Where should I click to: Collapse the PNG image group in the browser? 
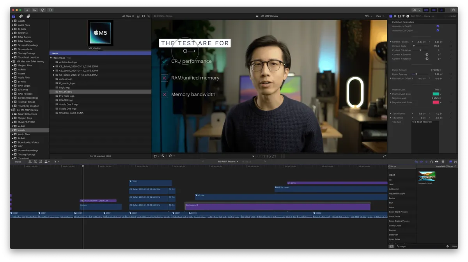click(x=51, y=57)
